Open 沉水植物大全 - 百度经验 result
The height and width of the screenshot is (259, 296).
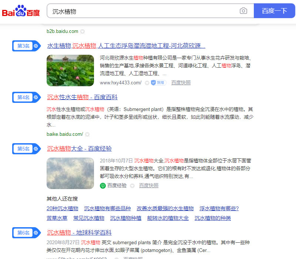tap(79, 149)
